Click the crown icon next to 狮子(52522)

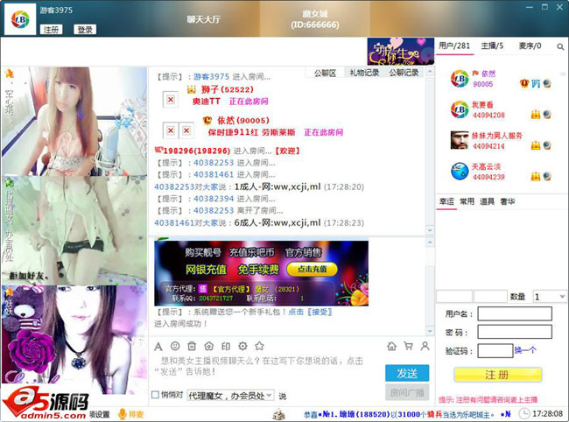point(192,89)
